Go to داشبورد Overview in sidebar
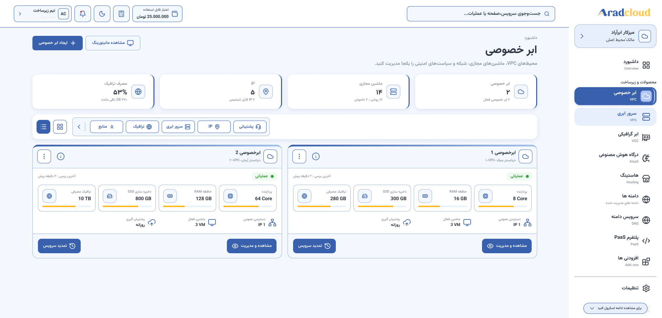Image resolution: width=662 pixels, height=318 pixels. click(615, 65)
